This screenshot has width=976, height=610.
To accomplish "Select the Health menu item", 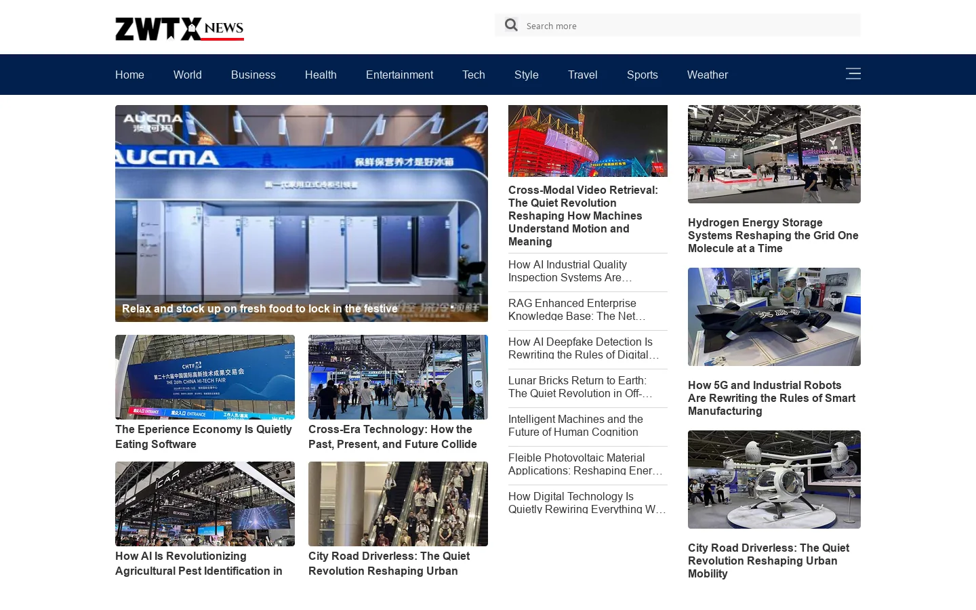I will click(x=321, y=75).
